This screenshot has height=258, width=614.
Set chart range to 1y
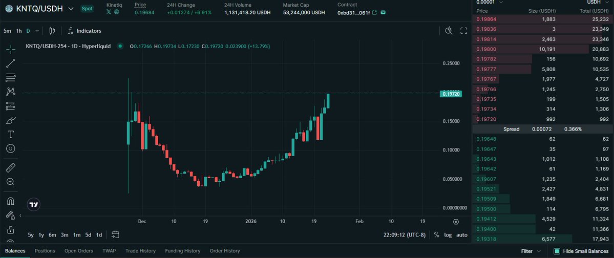[x=41, y=235]
